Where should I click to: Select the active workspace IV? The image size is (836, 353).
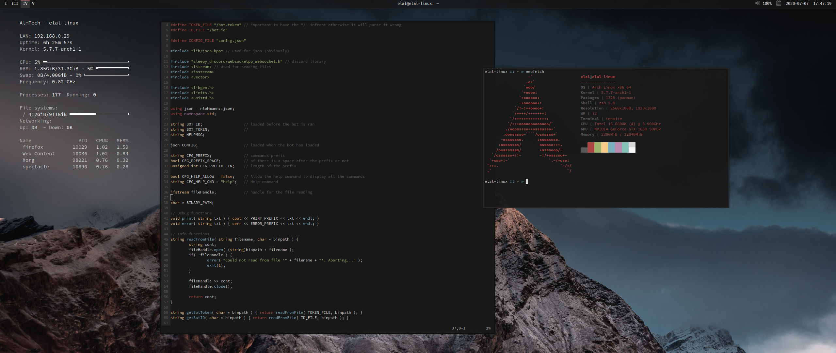(25, 3)
